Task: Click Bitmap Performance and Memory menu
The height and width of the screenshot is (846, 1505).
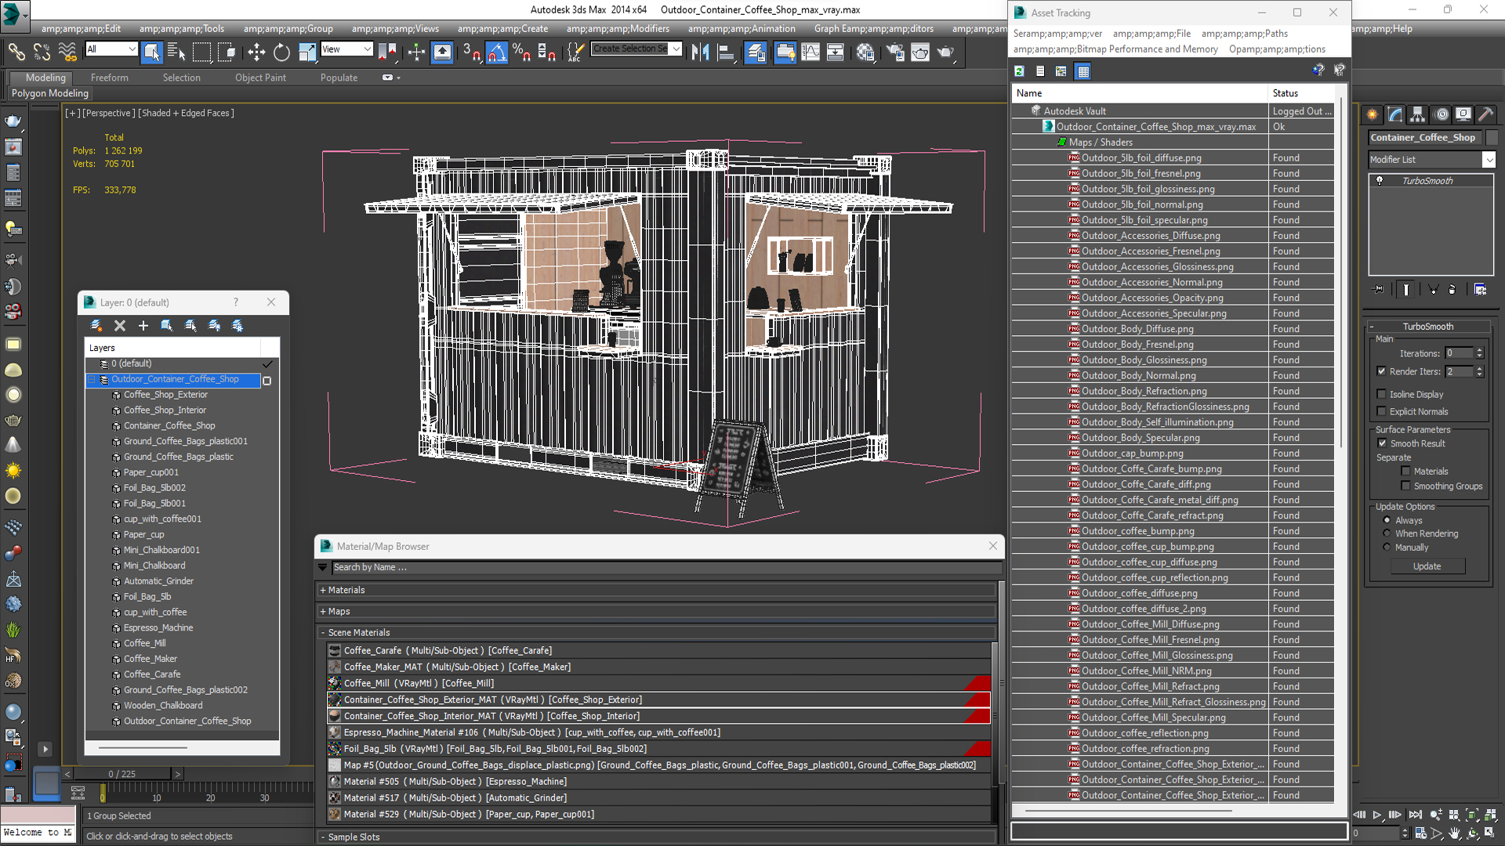Action: [x=1115, y=49]
